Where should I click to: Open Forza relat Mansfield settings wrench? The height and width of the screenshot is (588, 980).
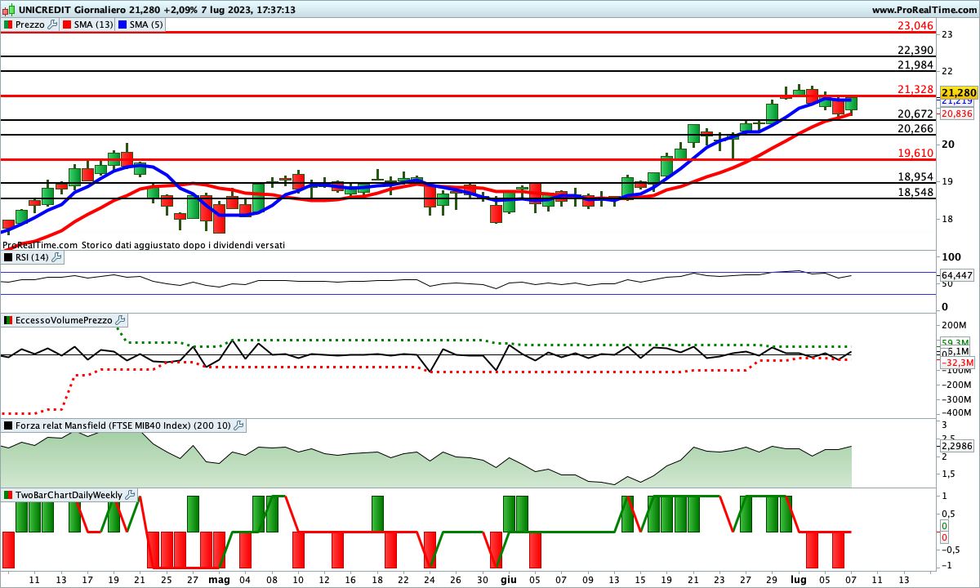[x=238, y=425]
